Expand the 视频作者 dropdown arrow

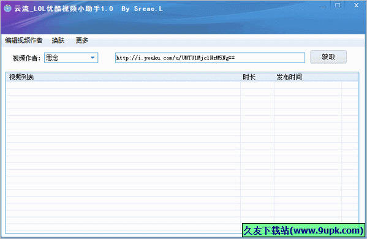click(93, 58)
